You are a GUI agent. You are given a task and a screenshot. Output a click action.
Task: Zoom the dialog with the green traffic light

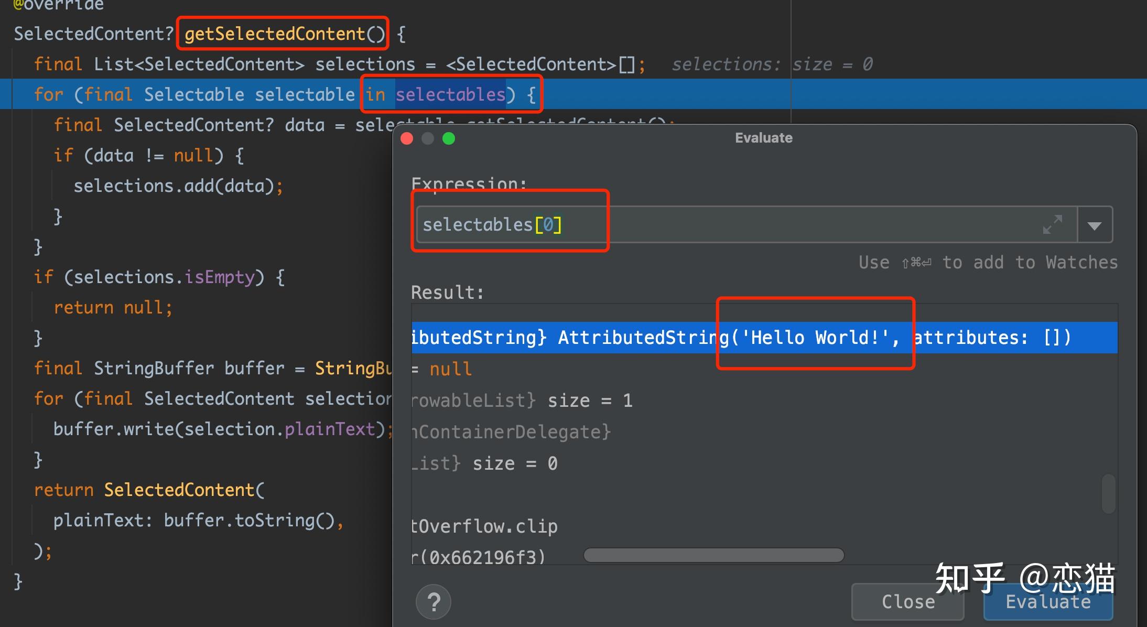pos(449,138)
